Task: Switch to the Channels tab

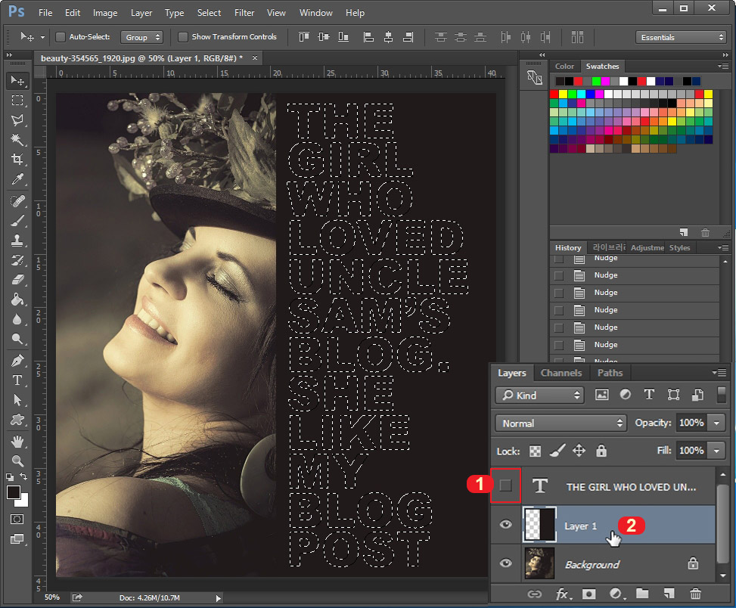Action: coord(561,373)
